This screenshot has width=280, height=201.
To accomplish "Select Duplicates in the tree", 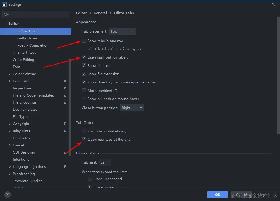I will click(x=21, y=138).
